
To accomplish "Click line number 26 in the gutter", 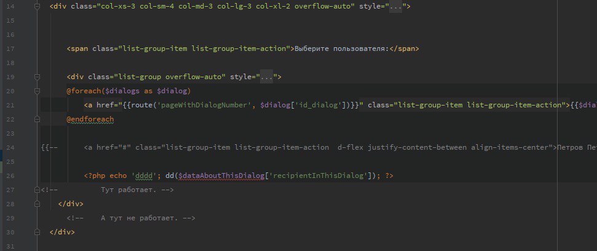I will pos(10,176).
